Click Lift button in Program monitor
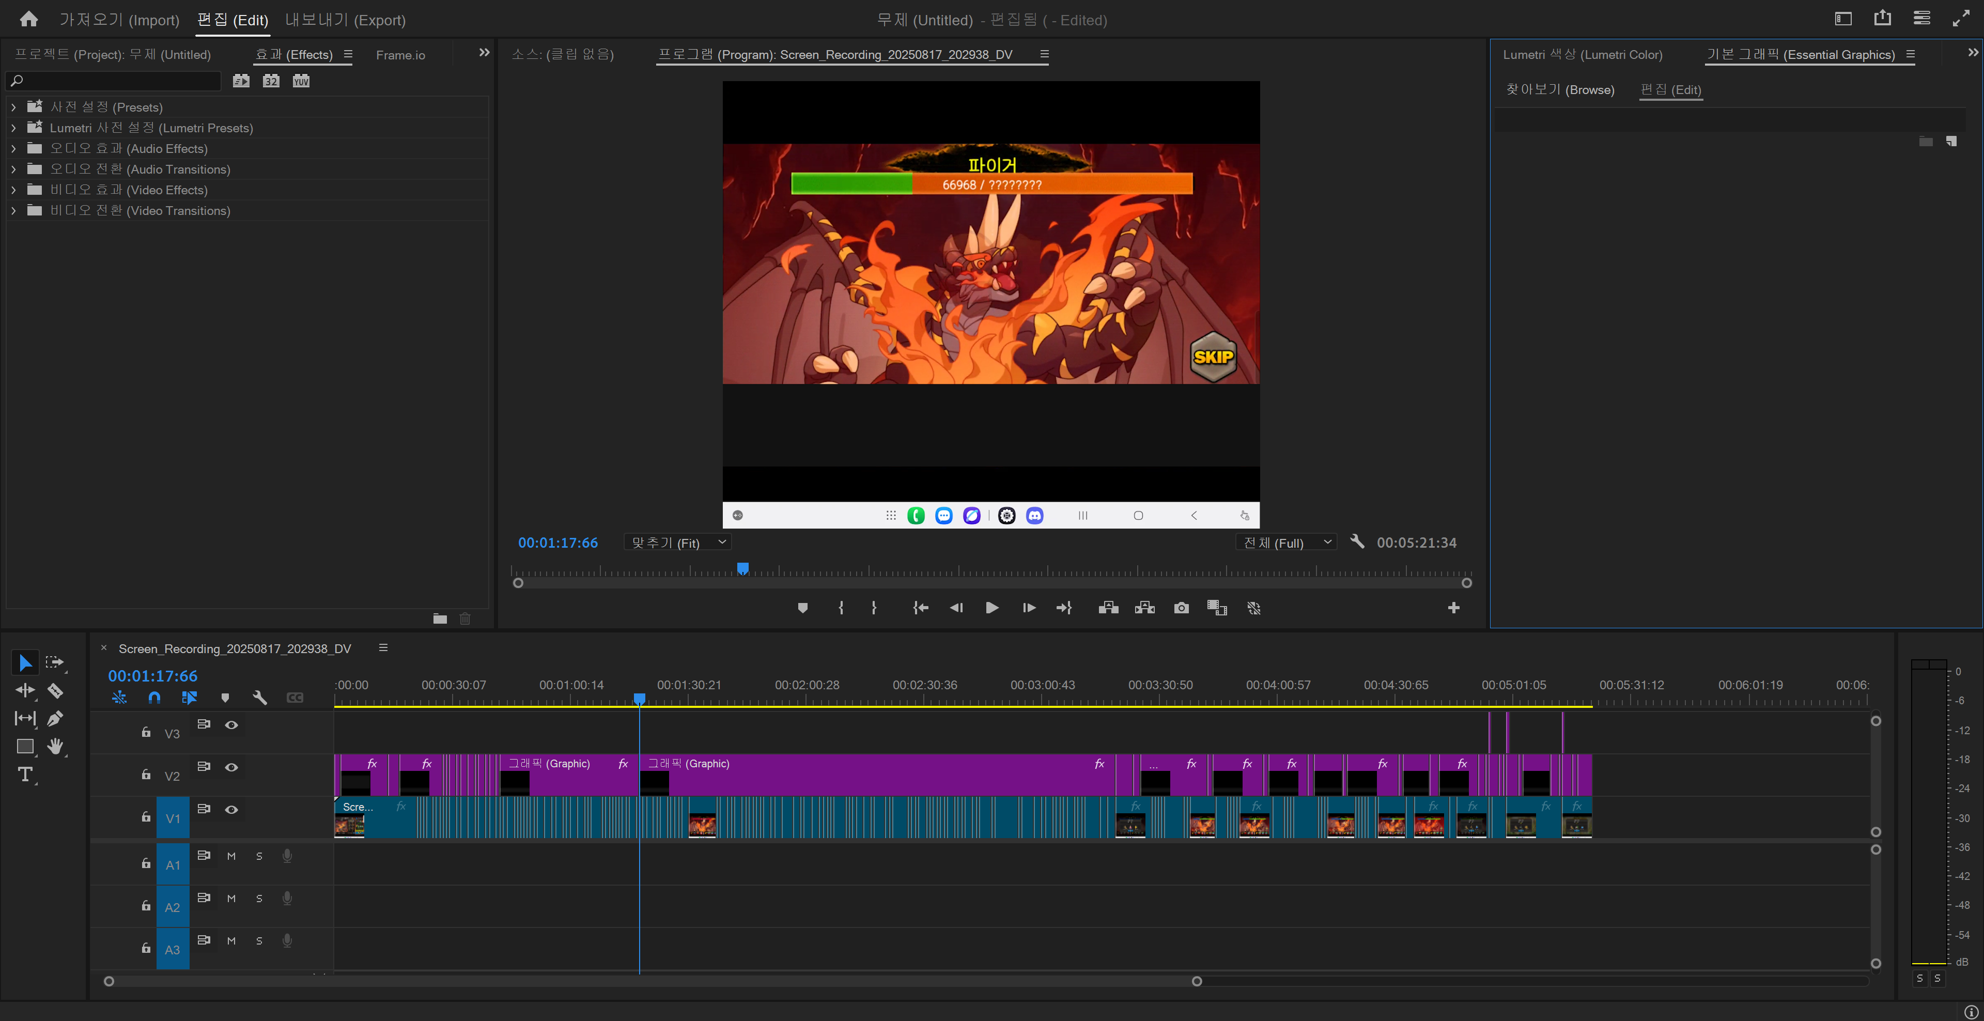 (x=1108, y=608)
